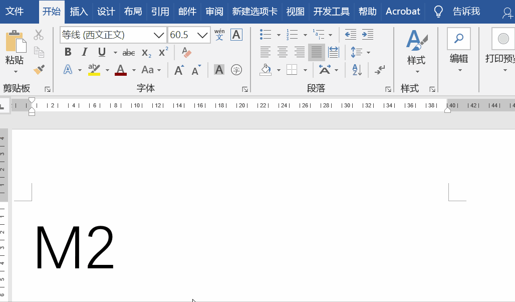
Task: Open the Styles pane dialog launcher
Action: [x=432, y=89]
